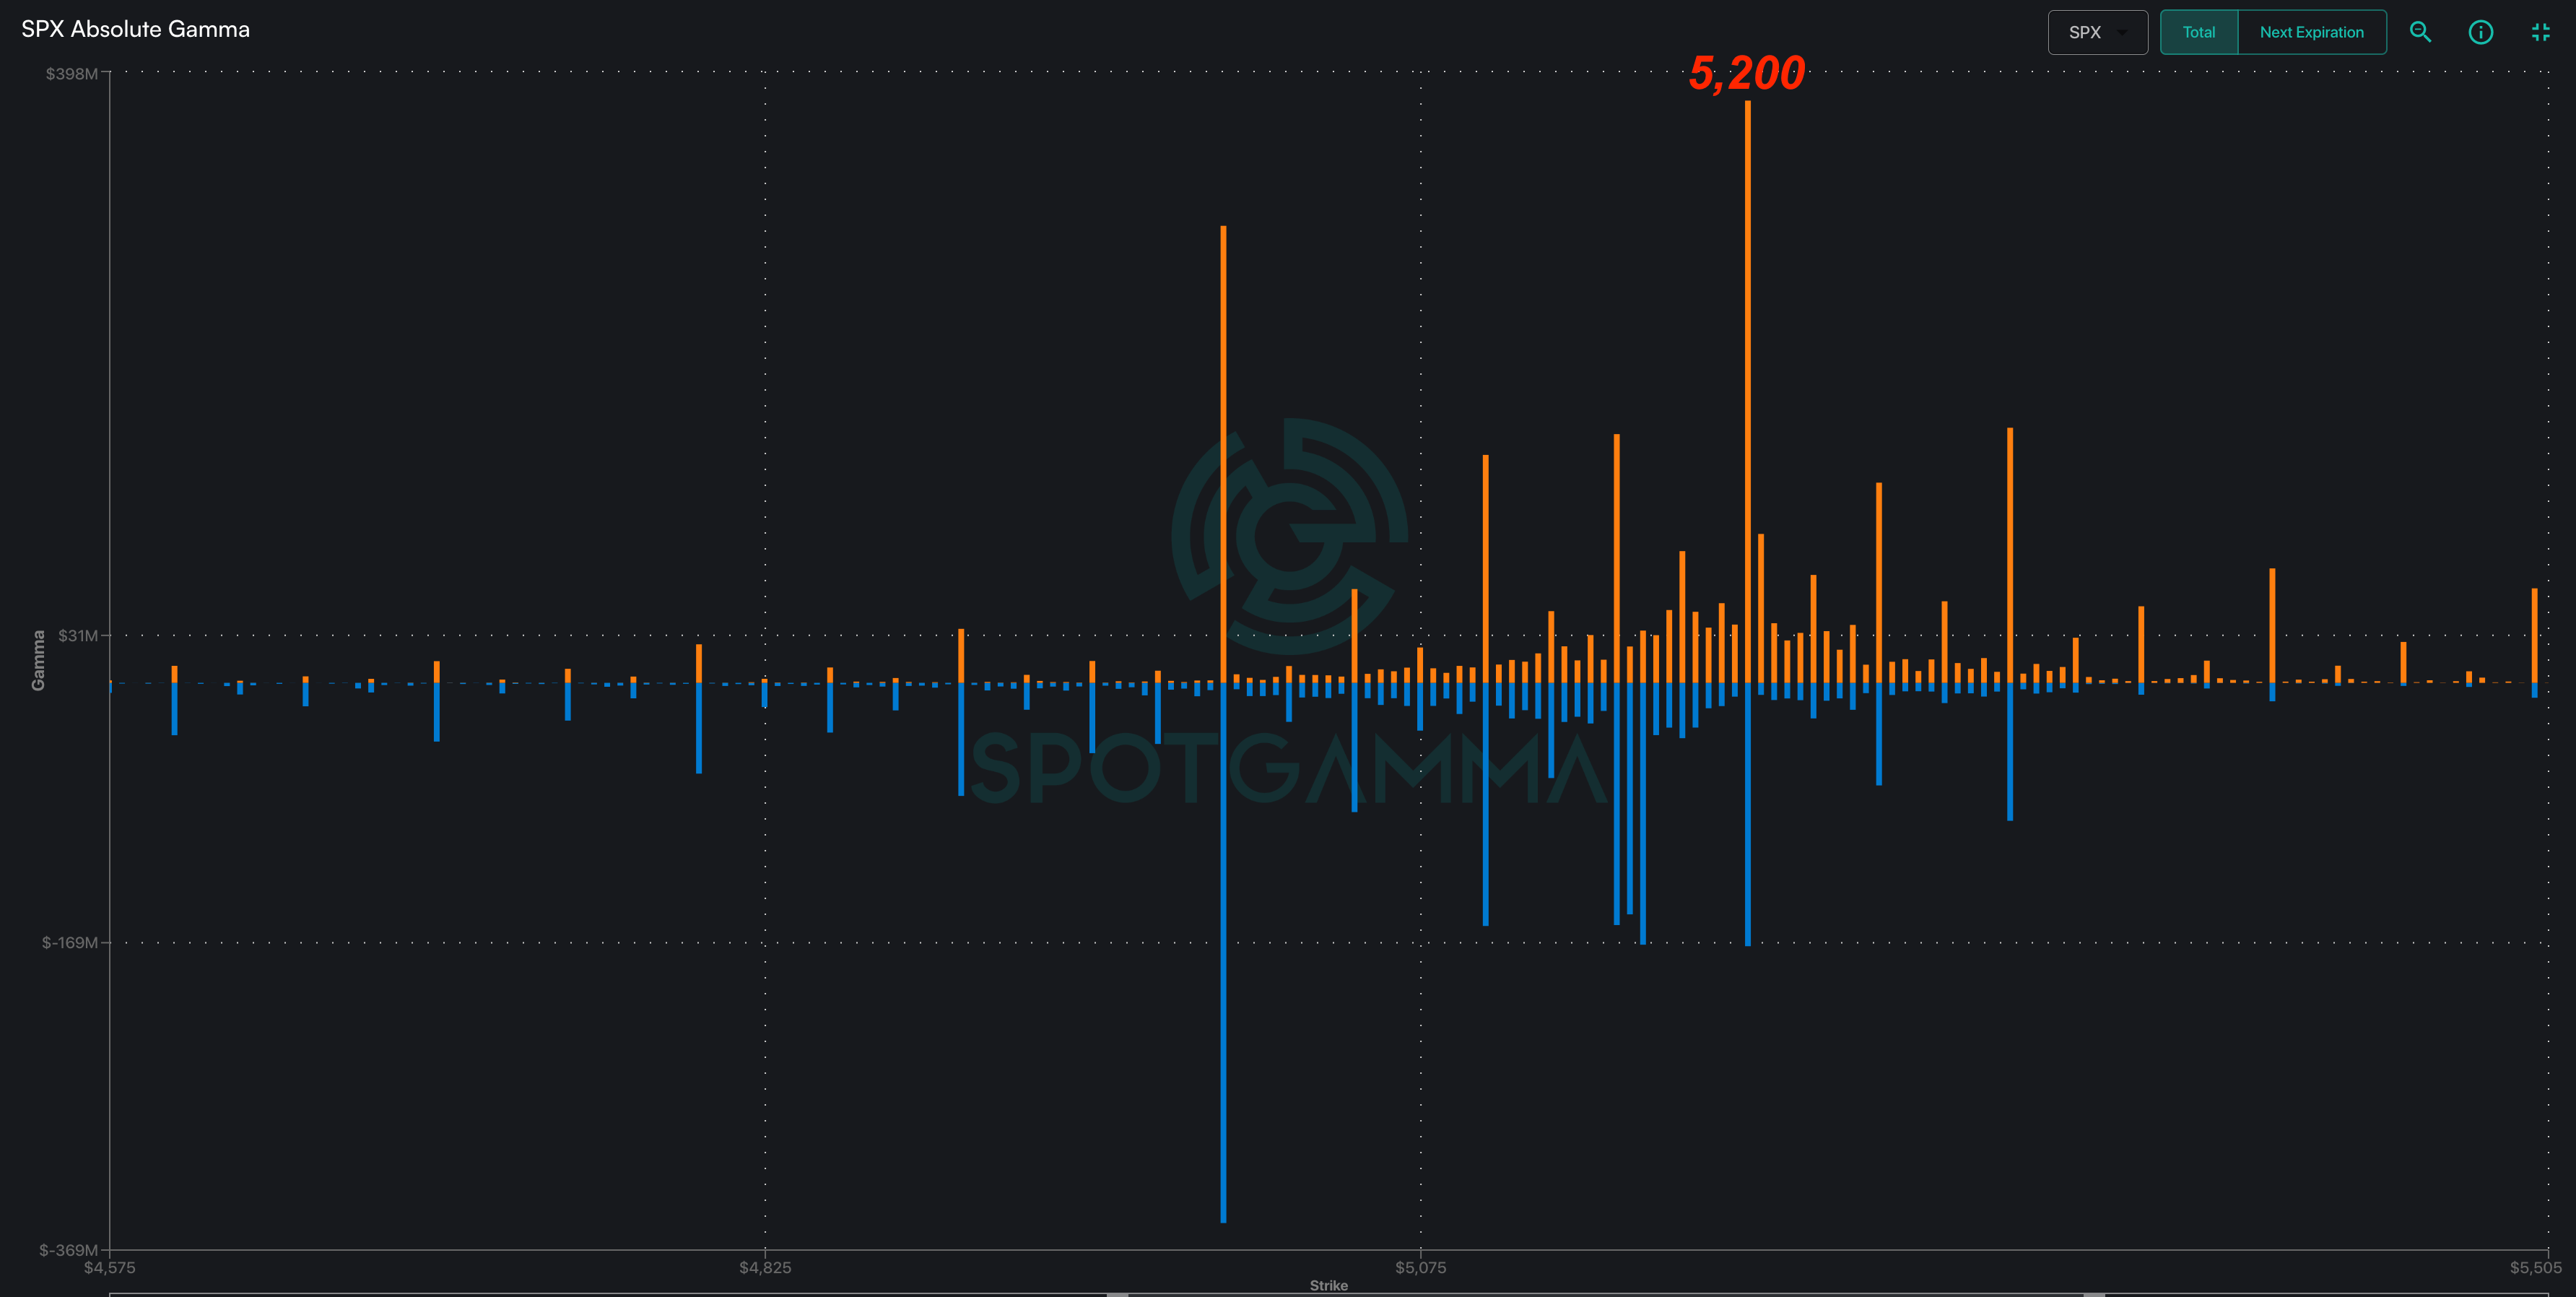Screen dimensions: 2576x1297
Task: Click the $5,075 strike axis label
Action: pyautogui.click(x=1420, y=1268)
